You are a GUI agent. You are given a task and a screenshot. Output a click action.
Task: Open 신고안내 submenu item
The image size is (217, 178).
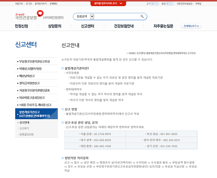[x=24, y=123]
